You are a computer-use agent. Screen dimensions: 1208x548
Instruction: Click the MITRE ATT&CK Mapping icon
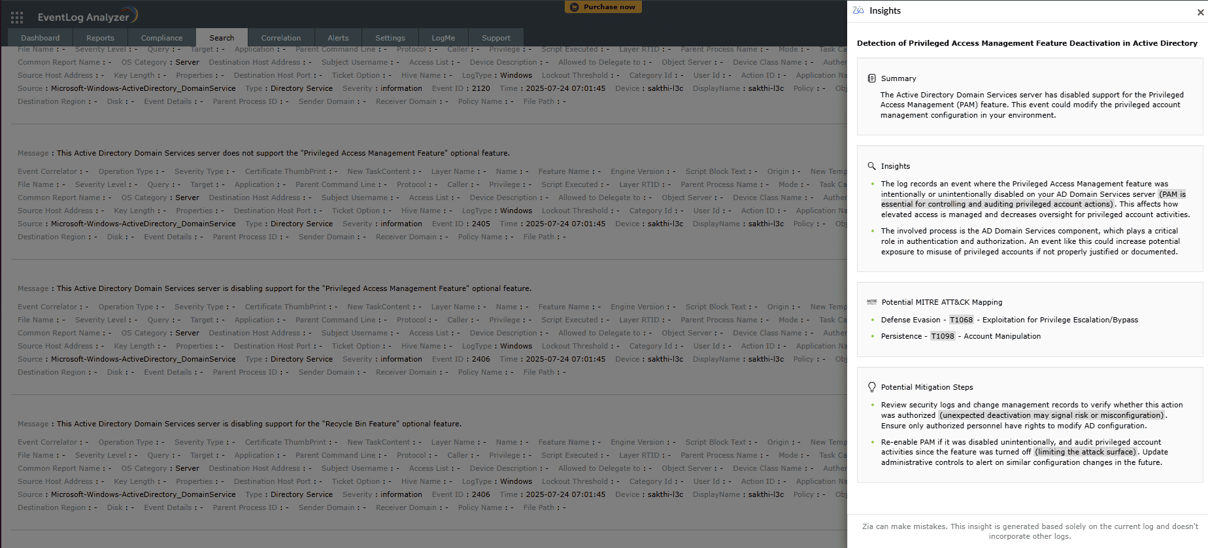[x=871, y=302]
